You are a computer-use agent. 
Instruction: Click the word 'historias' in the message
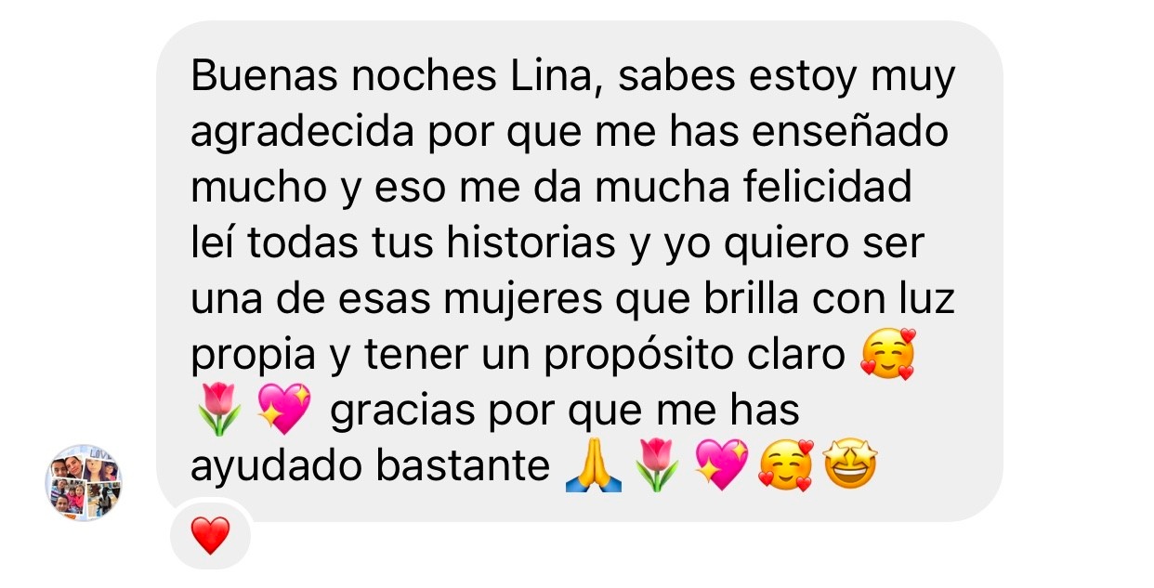pos(531,243)
